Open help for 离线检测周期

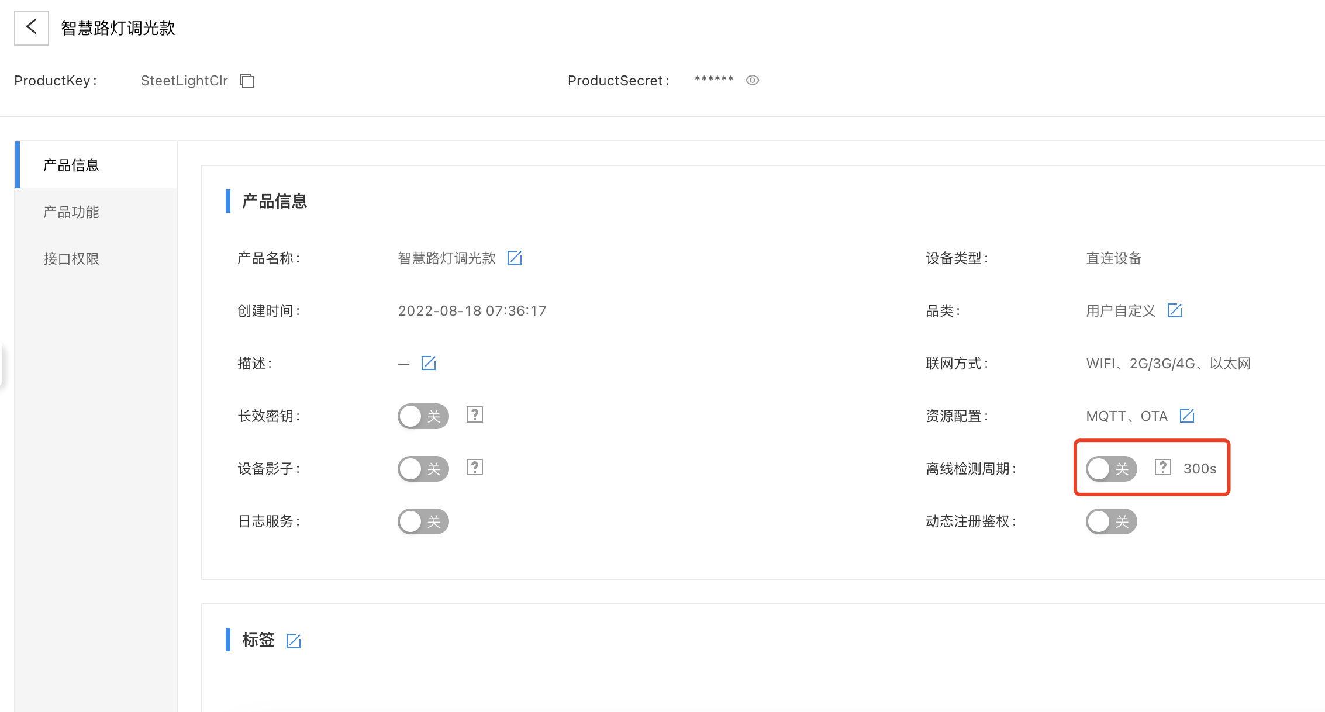coord(1163,468)
